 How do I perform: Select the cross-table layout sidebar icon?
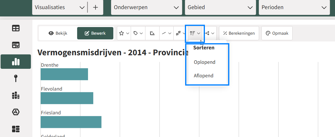pos(16,45)
